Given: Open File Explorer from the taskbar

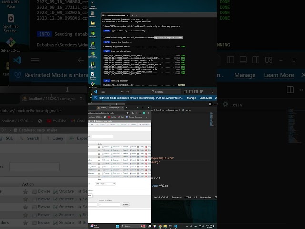Looking at the screenshot, I should [x=165, y=226].
